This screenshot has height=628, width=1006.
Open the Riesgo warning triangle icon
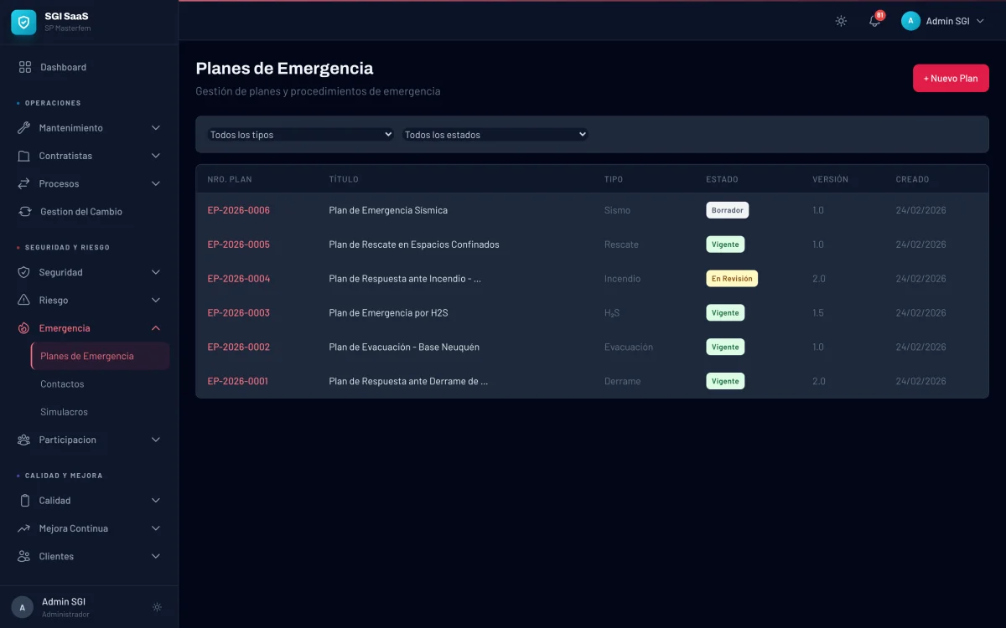tap(24, 300)
